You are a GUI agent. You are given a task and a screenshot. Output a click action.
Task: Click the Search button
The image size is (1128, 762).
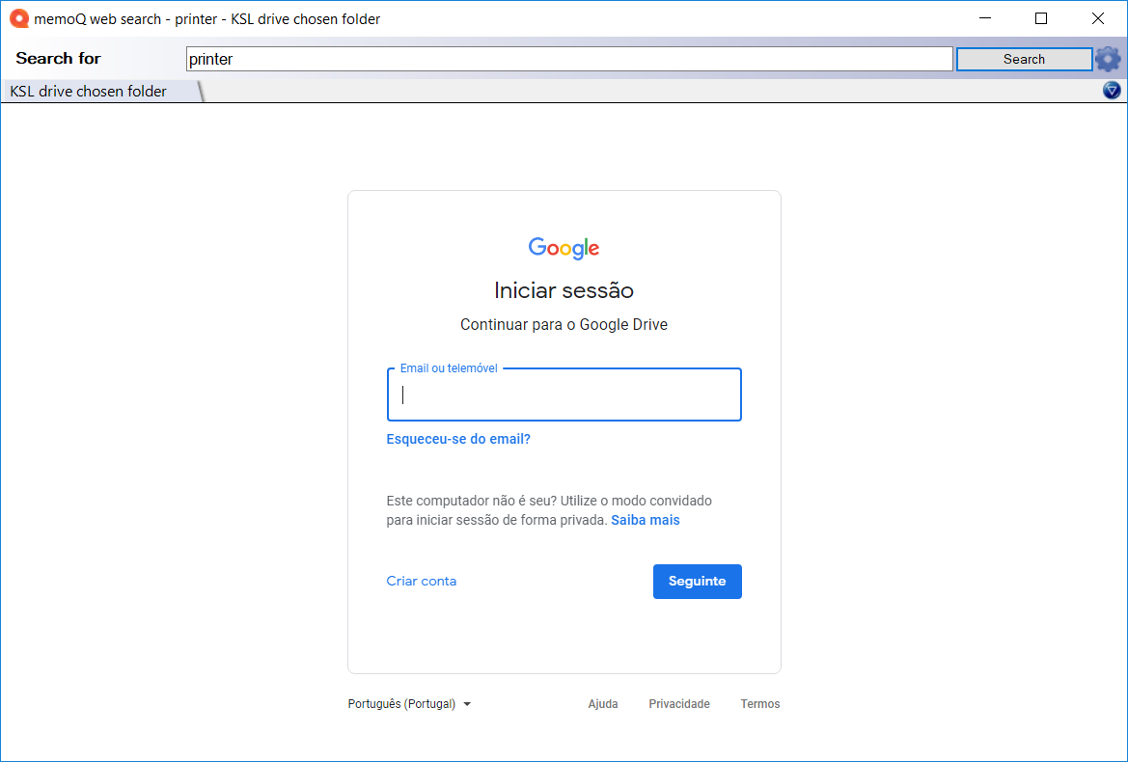(1025, 59)
